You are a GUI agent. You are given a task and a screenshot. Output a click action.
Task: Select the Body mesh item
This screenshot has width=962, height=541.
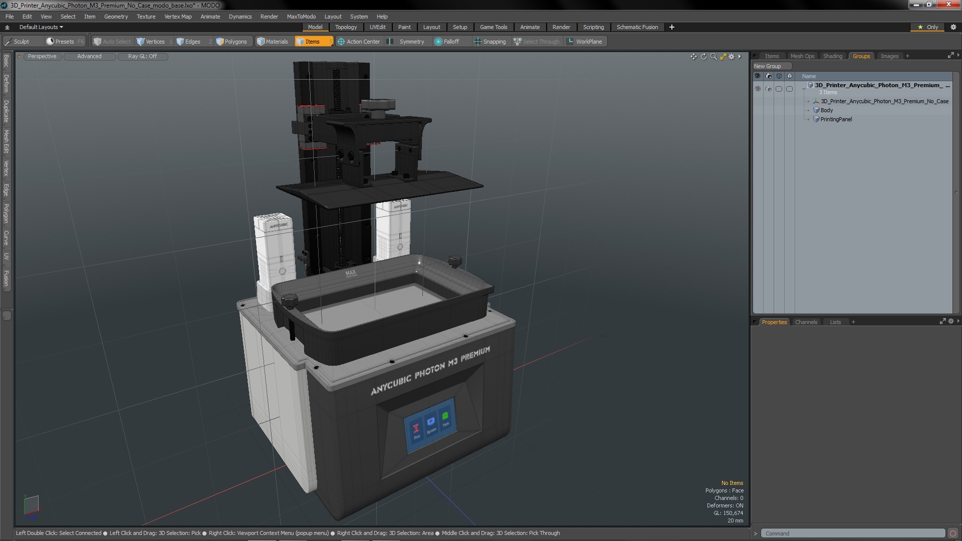826,110
